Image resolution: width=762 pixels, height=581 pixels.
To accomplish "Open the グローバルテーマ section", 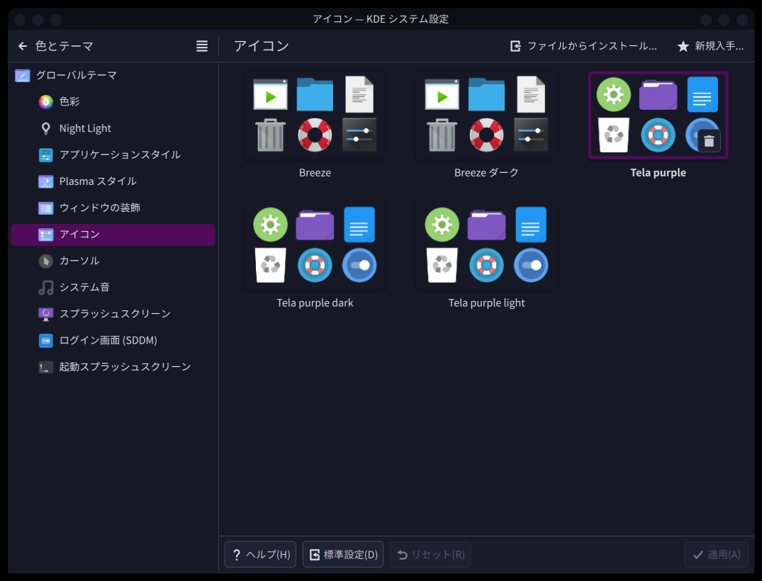I will point(113,75).
